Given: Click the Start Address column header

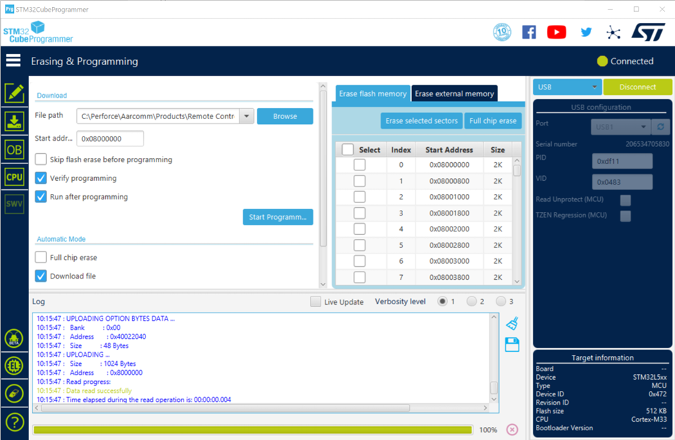Looking at the screenshot, I should pyautogui.click(x=449, y=150).
